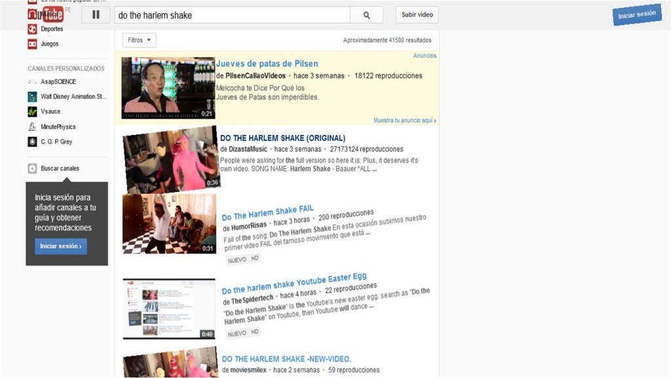Click the 18122 reproducciones count
This screenshot has width=671, height=378.
388,76
